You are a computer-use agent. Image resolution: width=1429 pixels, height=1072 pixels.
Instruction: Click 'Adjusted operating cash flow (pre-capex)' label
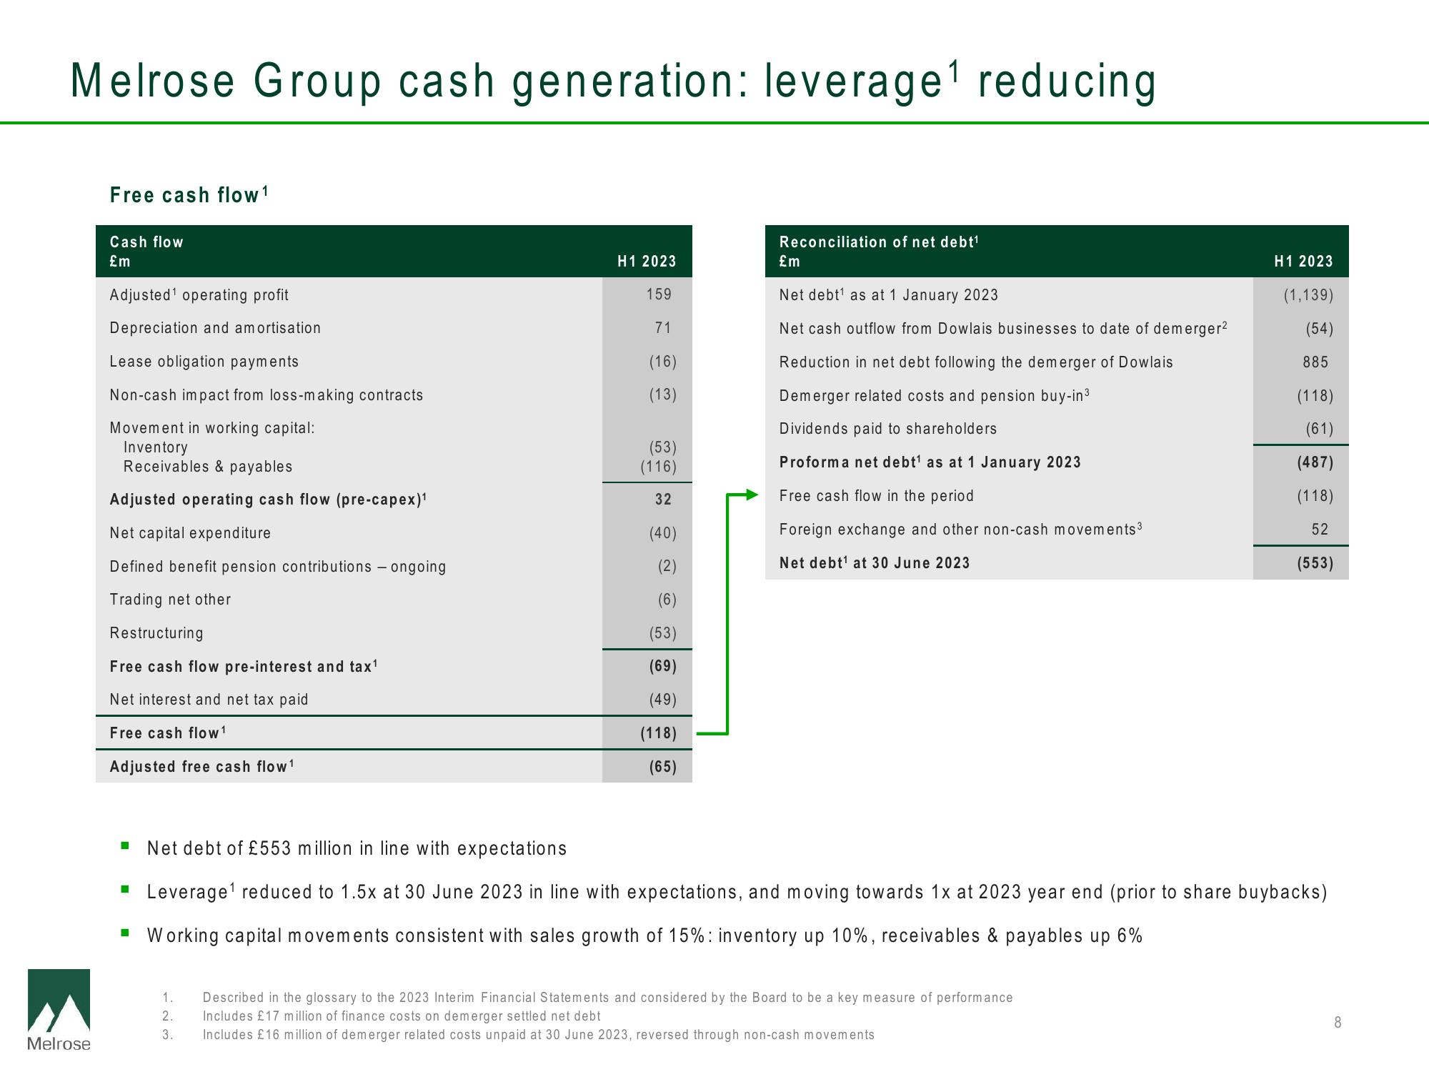[x=268, y=500]
